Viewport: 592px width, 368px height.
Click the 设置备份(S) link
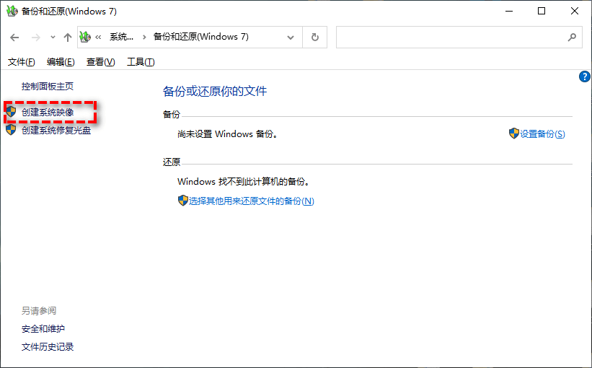point(542,134)
